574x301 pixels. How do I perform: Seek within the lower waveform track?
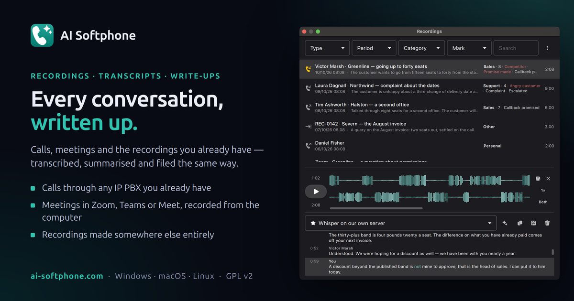pos(430,197)
